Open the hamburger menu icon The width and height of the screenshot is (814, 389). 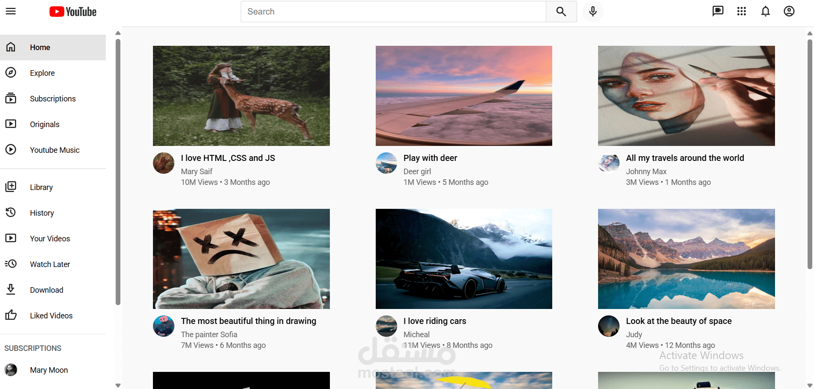click(11, 12)
